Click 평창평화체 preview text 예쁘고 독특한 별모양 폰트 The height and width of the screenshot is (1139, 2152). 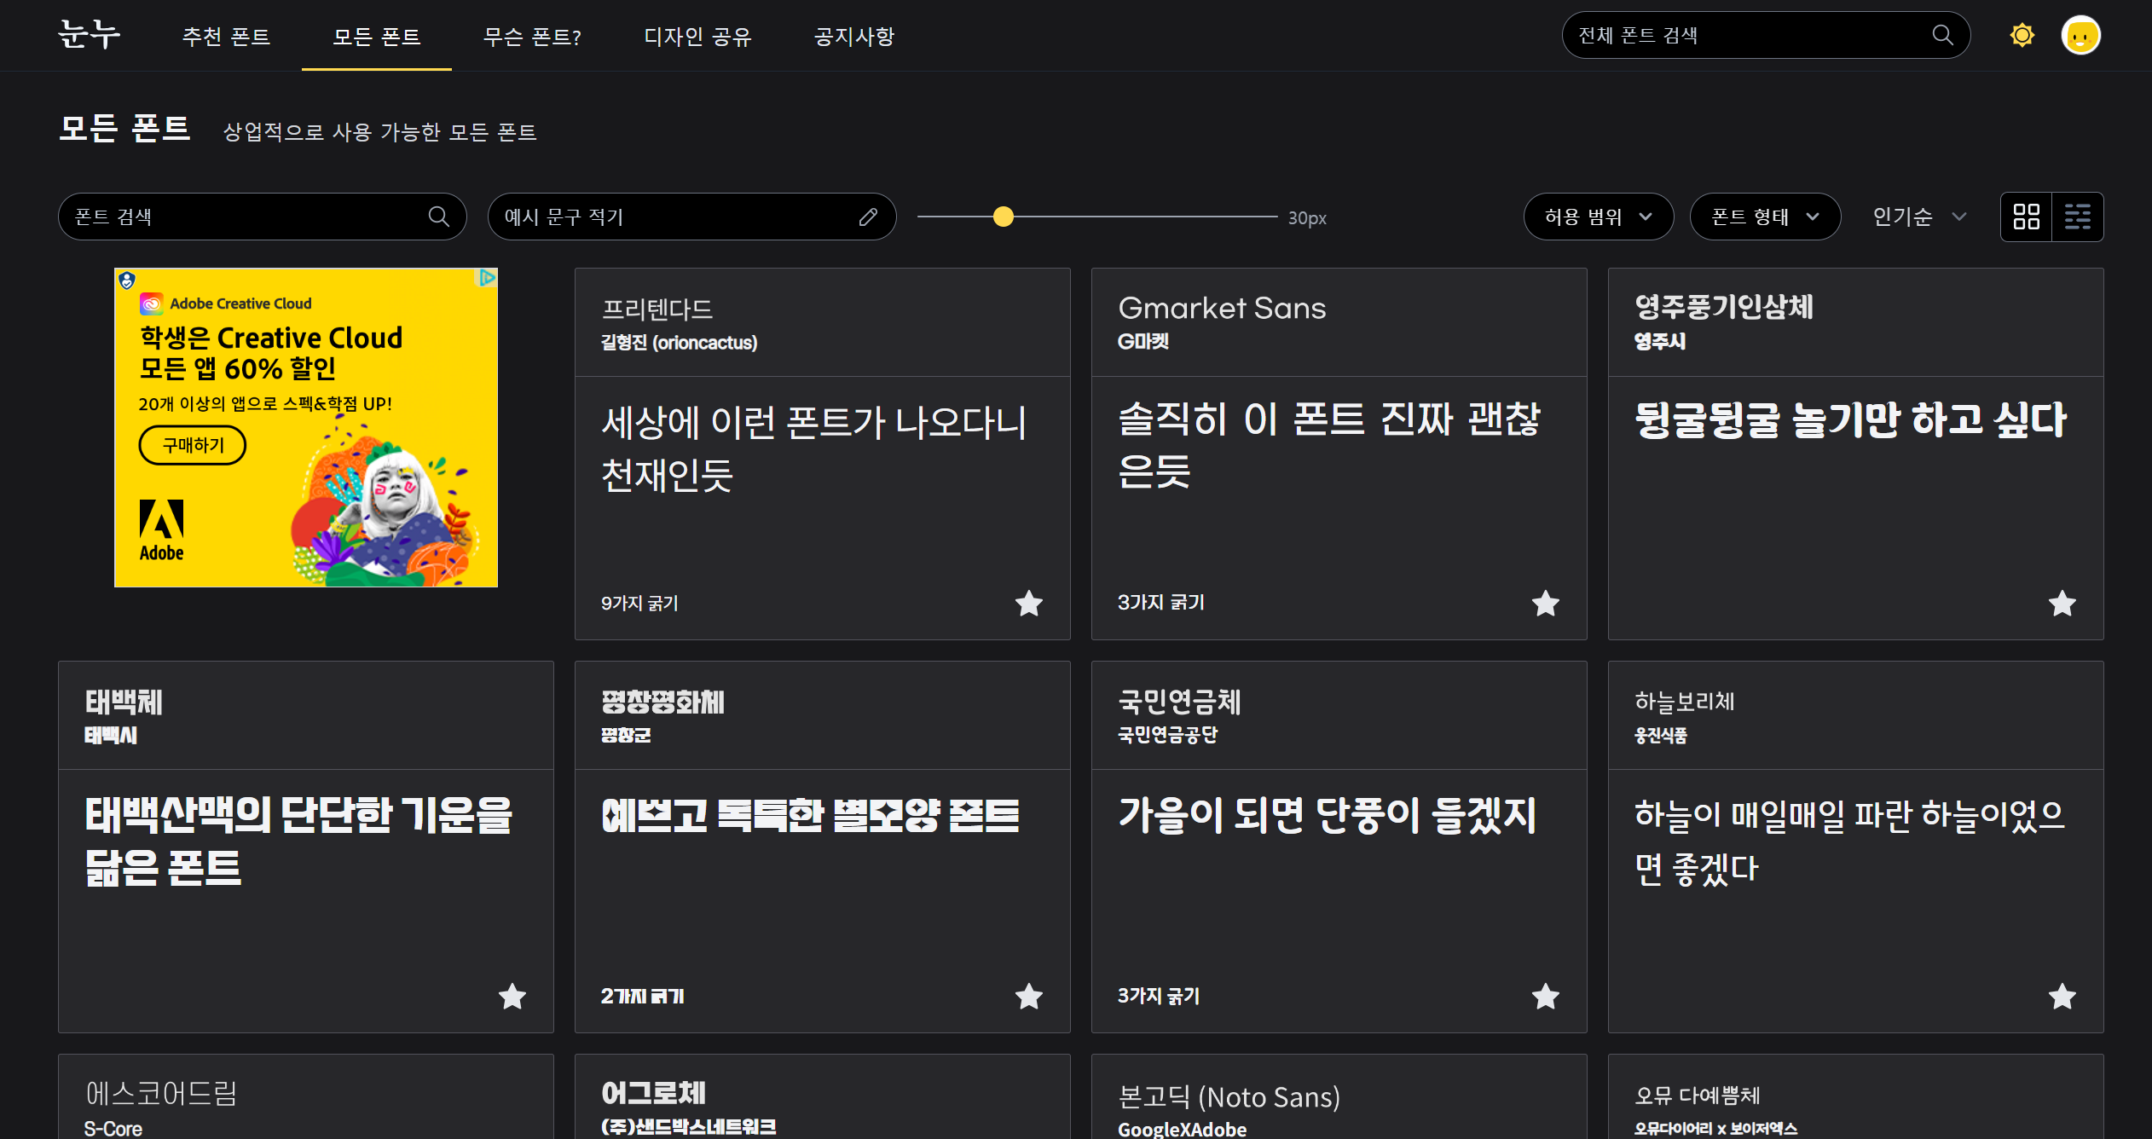(810, 815)
